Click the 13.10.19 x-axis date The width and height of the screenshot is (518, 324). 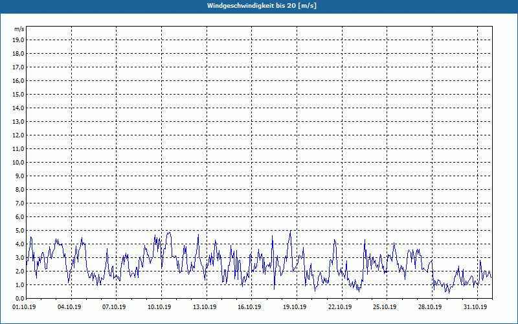coord(205,307)
